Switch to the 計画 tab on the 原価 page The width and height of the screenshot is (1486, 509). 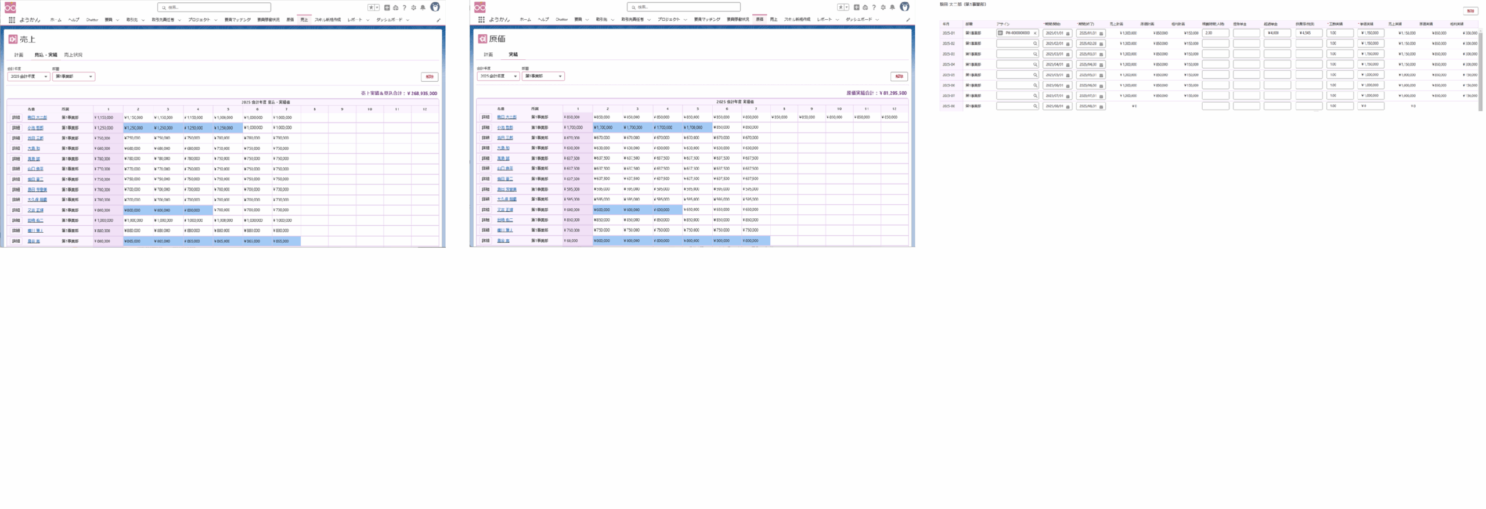488,55
